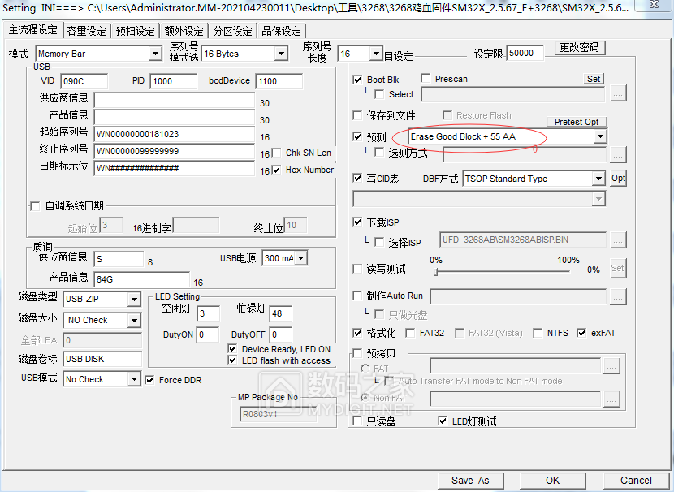Viewport: 674px width, 492px height.
Task: Open the 磁盘类型 USB-ZIP dropdown
Action: pyautogui.click(x=135, y=299)
